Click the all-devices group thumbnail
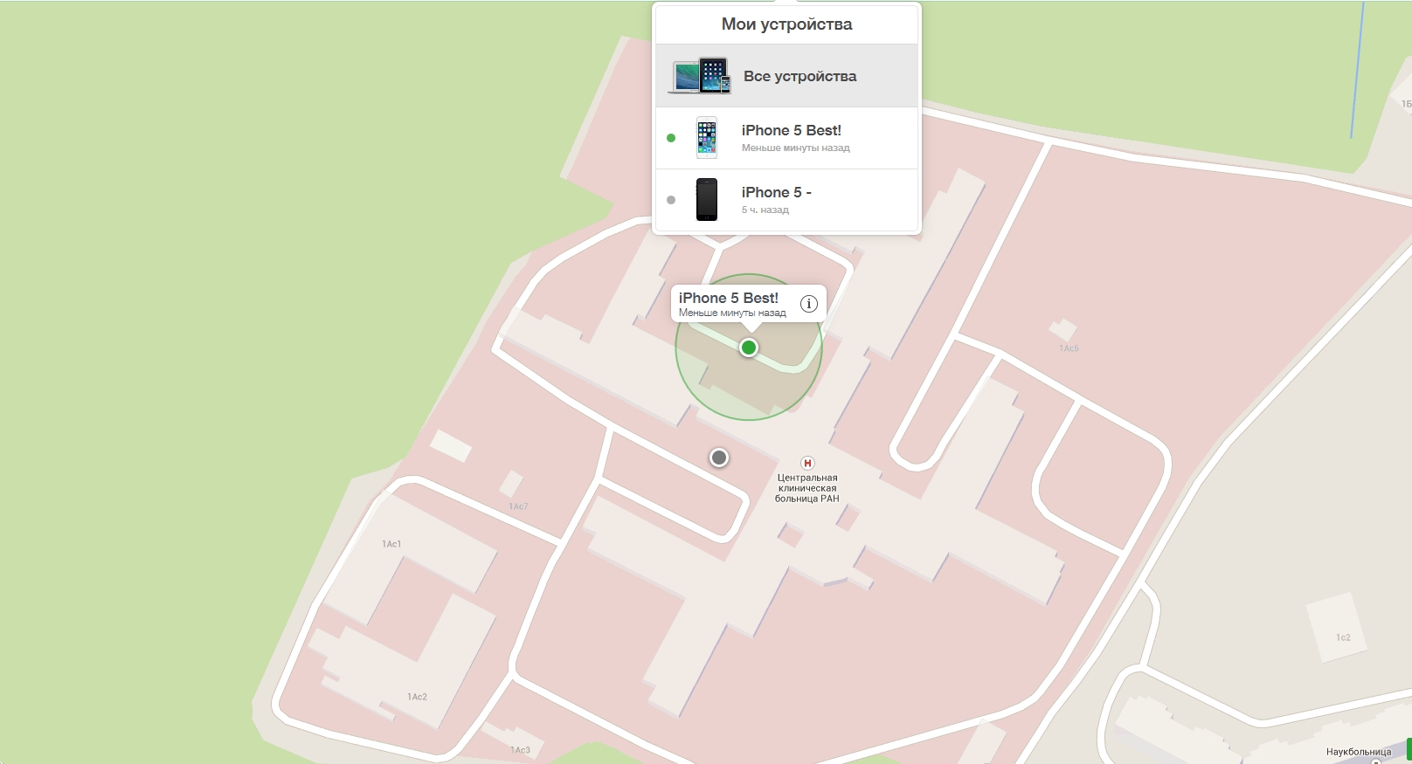 [x=700, y=76]
